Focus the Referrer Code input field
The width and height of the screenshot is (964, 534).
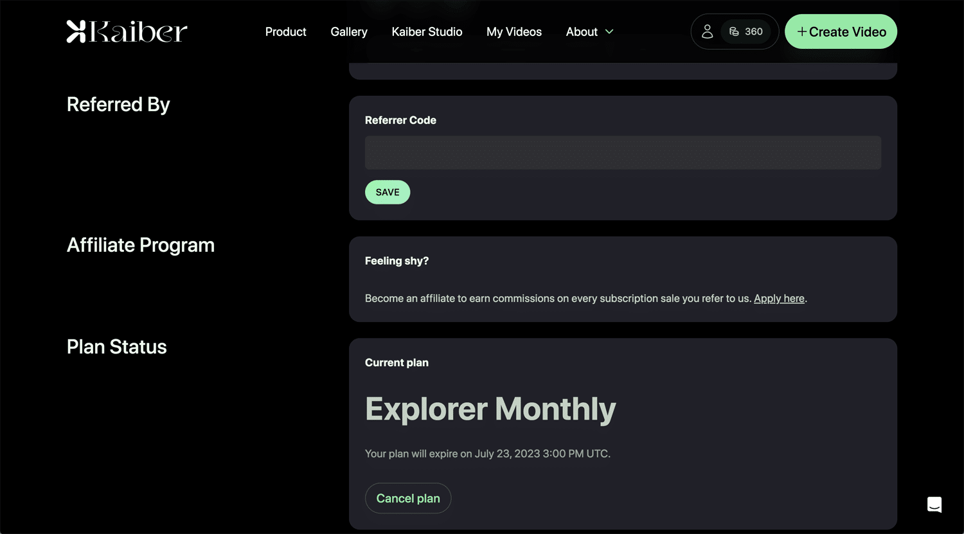coord(623,153)
